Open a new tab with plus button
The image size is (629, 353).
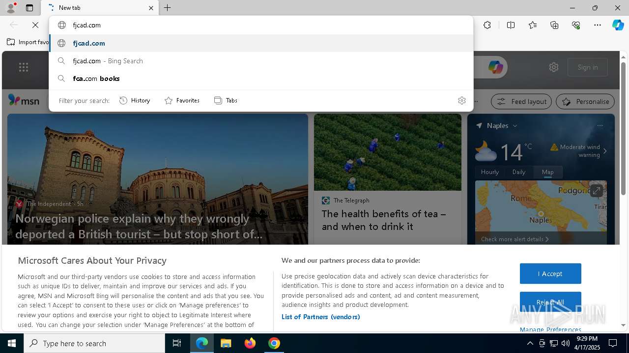point(168,8)
